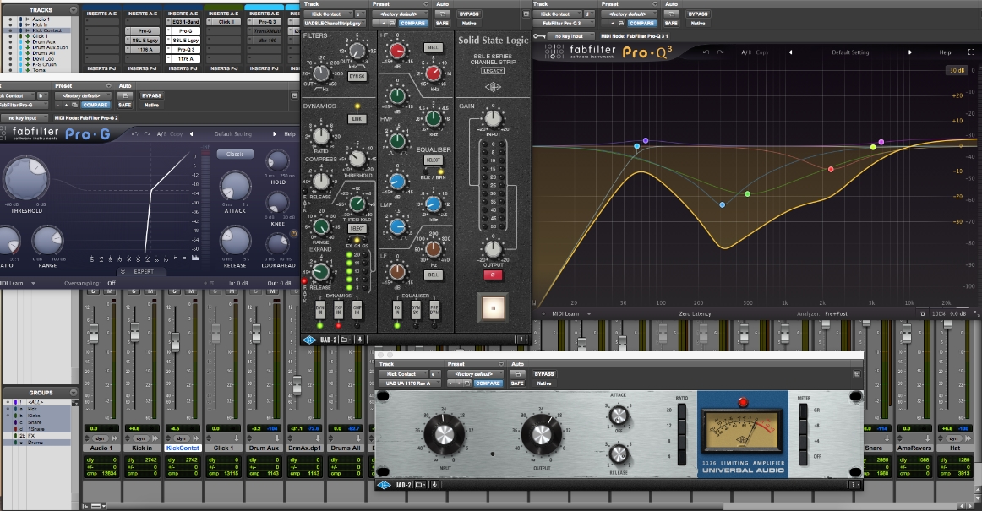Click Groups list options circle icon

coord(74,393)
